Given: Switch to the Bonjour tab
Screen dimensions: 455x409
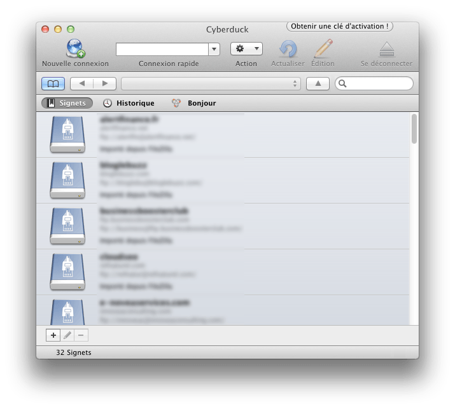Looking at the screenshot, I should (x=193, y=103).
